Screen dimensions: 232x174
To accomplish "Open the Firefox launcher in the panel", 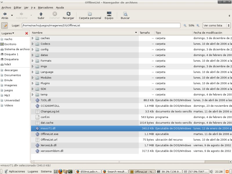I will point(60,171).
